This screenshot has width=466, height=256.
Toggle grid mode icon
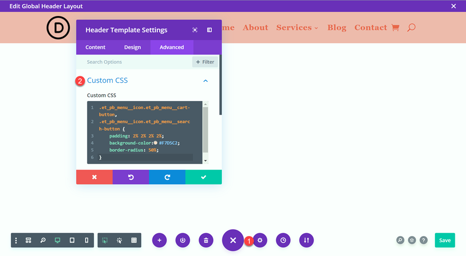134,240
